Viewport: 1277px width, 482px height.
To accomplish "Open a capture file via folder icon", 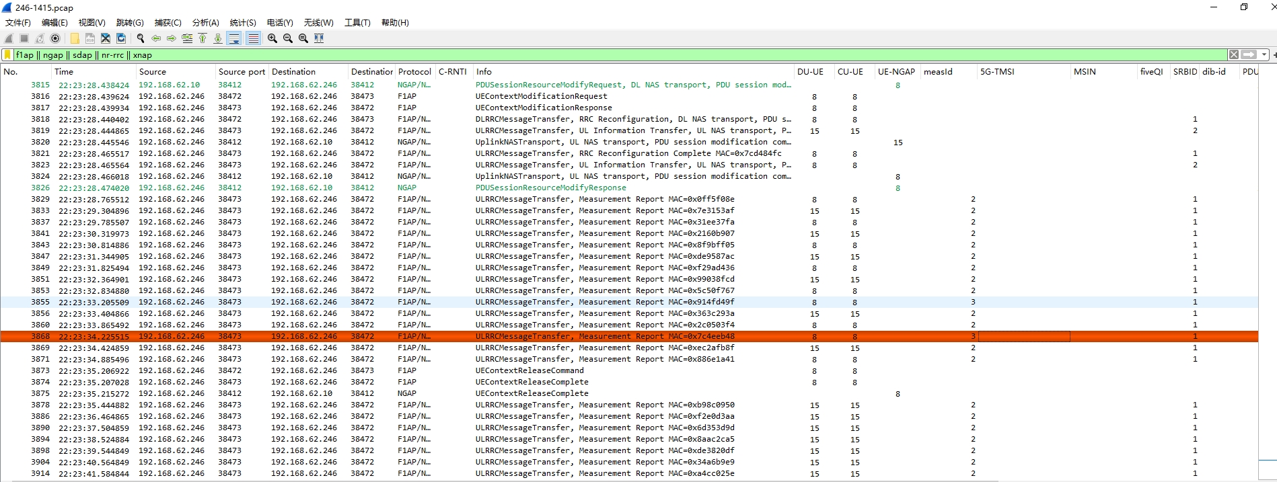I will 75,38.
